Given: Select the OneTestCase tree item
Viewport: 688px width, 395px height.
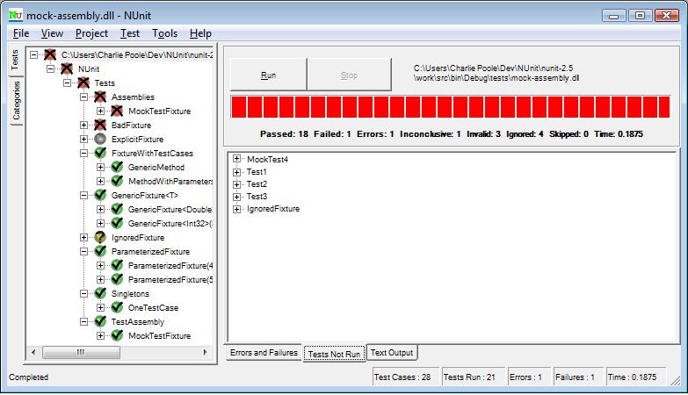Looking at the screenshot, I should pyautogui.click(x=153, y=308).
